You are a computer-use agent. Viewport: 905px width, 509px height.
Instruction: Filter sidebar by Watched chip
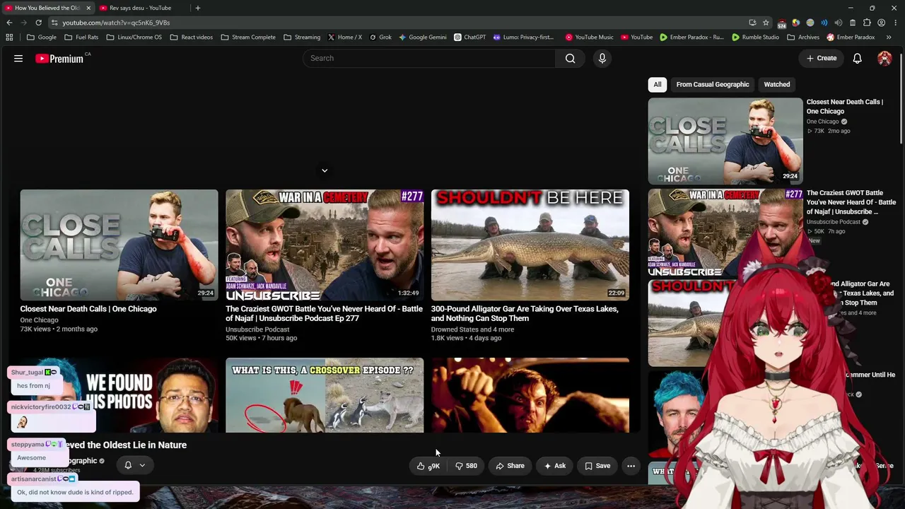click(776, 84)
